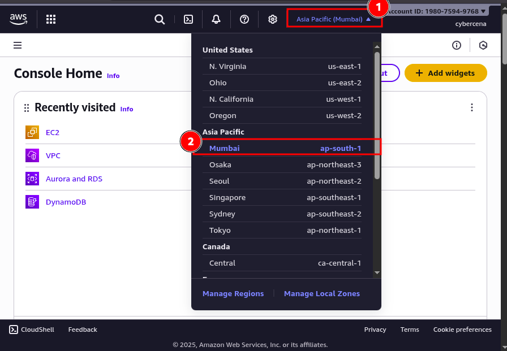
Task: Open the DynamoDB link
Action: coord(66,202)
